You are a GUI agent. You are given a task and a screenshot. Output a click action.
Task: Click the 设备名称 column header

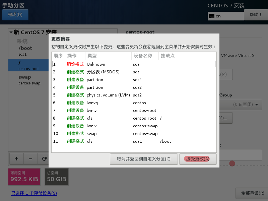pos(145,56)
